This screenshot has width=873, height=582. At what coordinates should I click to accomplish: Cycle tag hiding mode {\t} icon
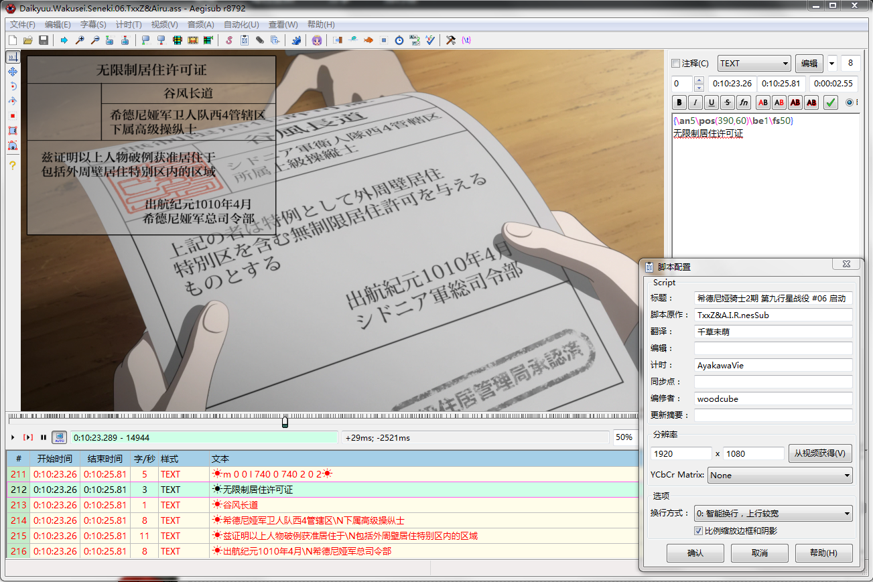click(466, 40)
